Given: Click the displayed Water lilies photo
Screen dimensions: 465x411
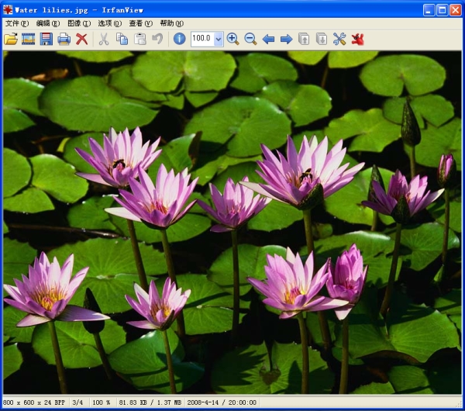Looking at the screenshot, I should point(232,223).
